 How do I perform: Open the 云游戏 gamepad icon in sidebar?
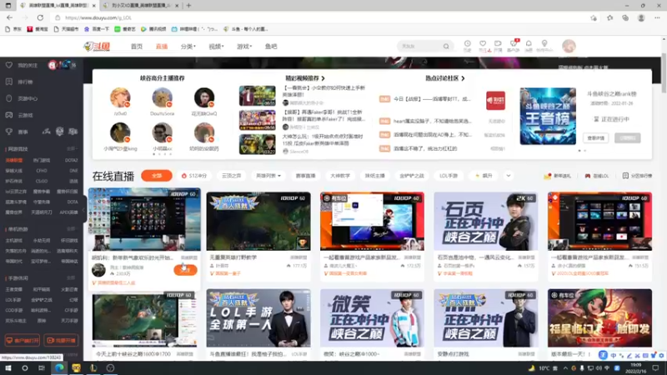point(9,115)
